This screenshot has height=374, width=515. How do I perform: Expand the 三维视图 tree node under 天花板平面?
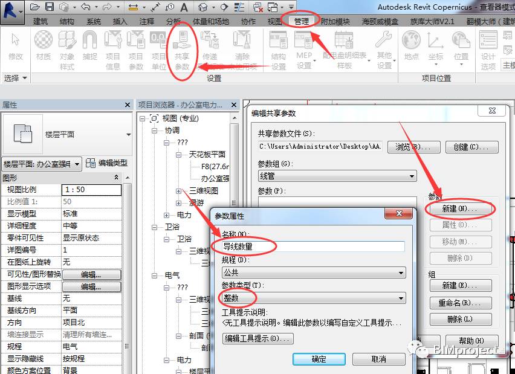[x=179, y=191]
